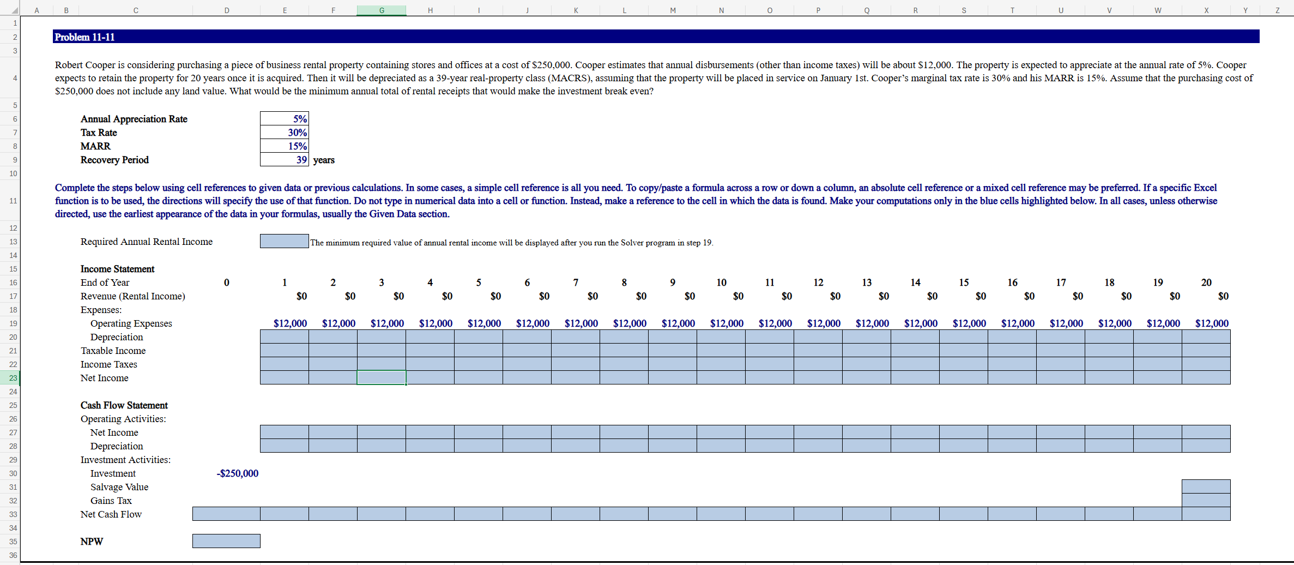Click the Annual Appreciation Rate 5% cell

pos(285,118)
